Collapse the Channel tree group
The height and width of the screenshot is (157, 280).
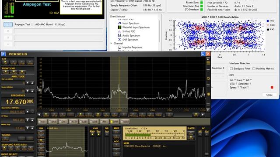click(111, 43)
